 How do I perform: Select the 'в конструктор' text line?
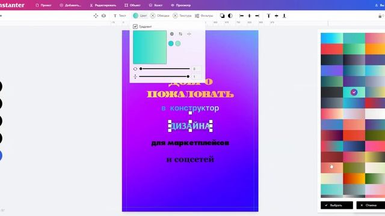190,108
